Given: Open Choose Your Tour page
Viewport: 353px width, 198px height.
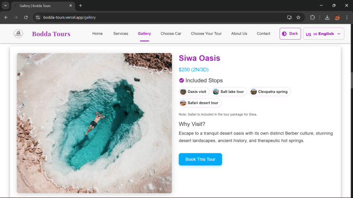Looking at the screenshot, I should tap(206, 34).
